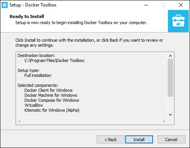190x148 pixels.
Task: Click the VirtualBox component line
Action: 34,105
